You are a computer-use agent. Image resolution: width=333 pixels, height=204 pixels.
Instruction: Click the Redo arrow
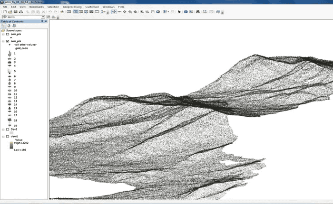coord(56,12)
